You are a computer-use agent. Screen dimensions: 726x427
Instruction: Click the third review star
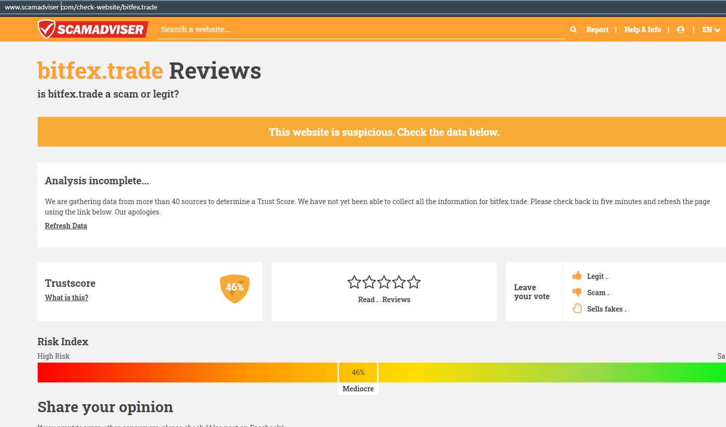(x=384, y=282)
